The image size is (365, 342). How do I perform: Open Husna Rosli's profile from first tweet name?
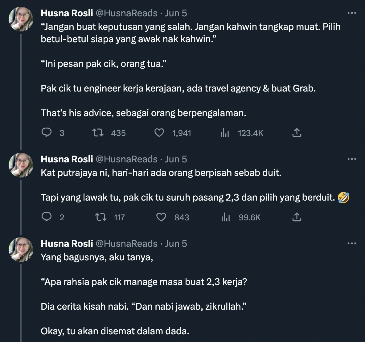point(67,13)
